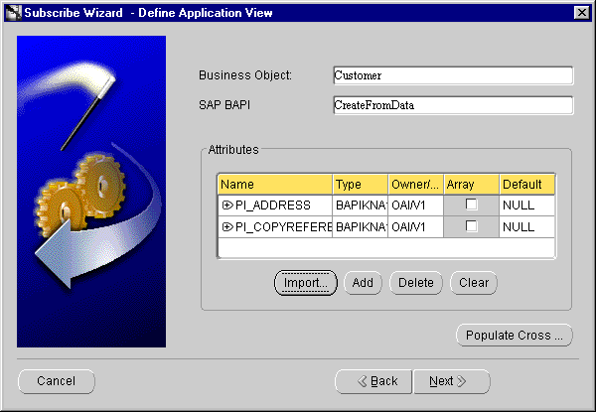Screen dimensions: 596x412
Task: Click the Type column header
Action: [x=360, y=185]
